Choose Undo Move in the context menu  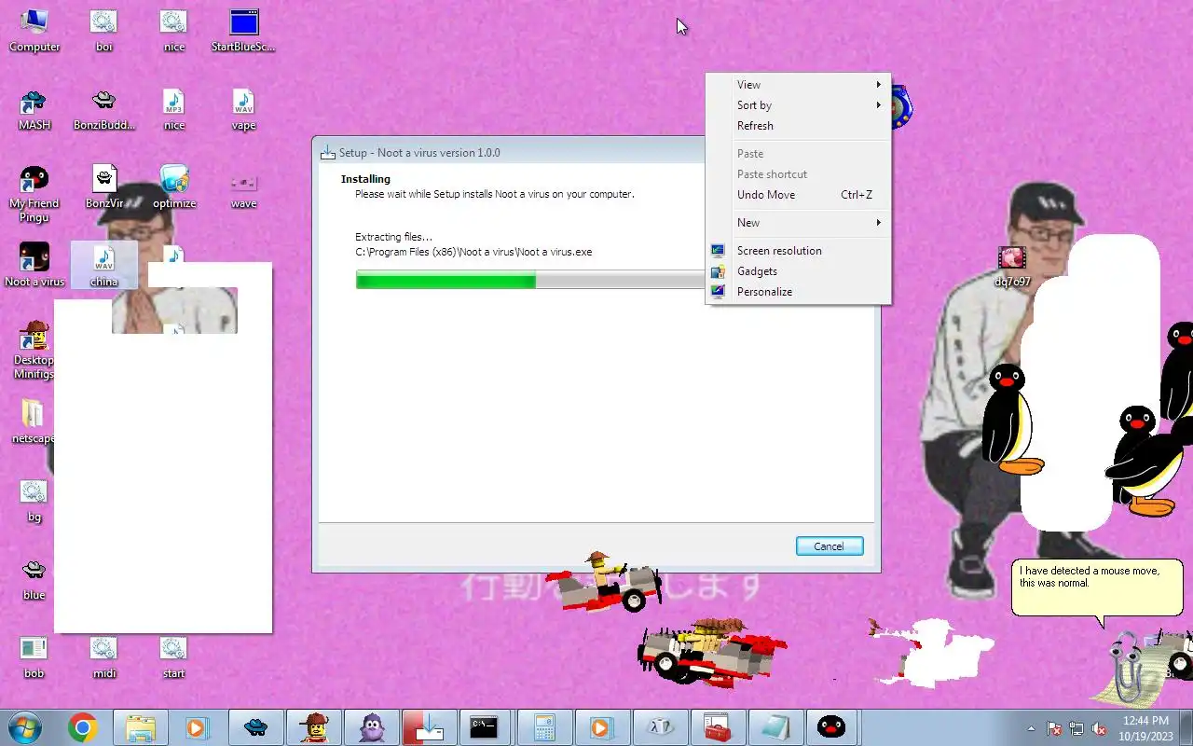(799, 195)
